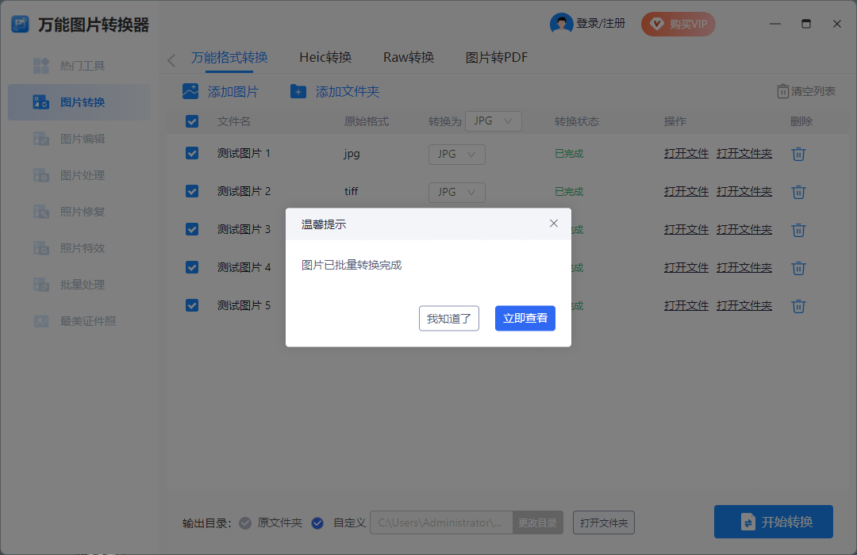Click the 添加文件夹 folder icon
Screen dimensions: 857x555
coord(298,92)
